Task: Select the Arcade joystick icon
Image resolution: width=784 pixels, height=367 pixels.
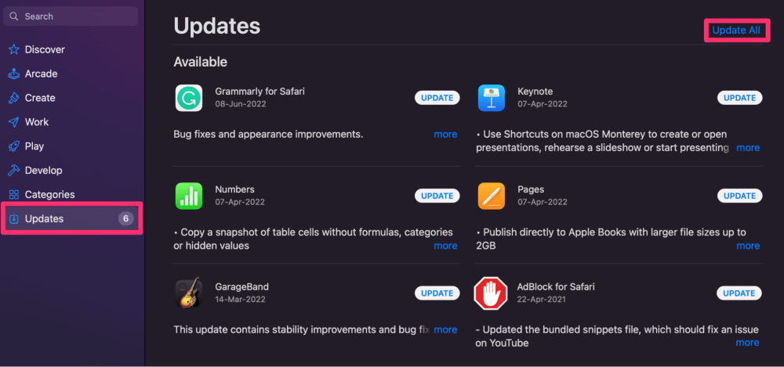Action: tap(14, 74)
